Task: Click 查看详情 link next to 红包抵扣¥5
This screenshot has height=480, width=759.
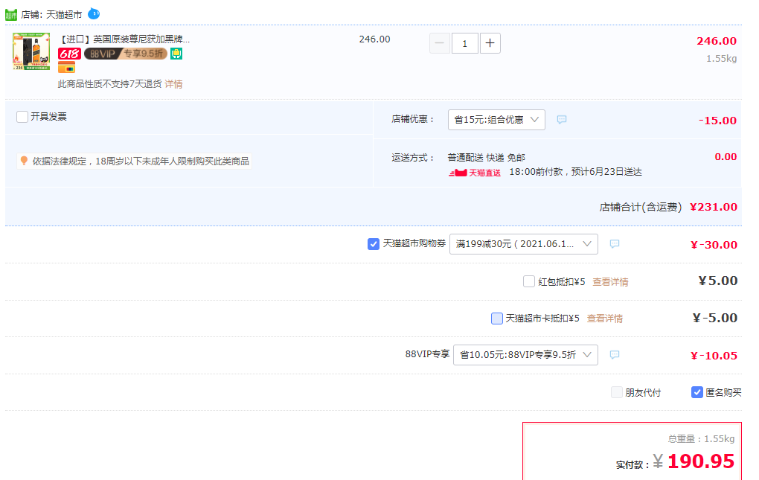Action: (x=610, y=281)
